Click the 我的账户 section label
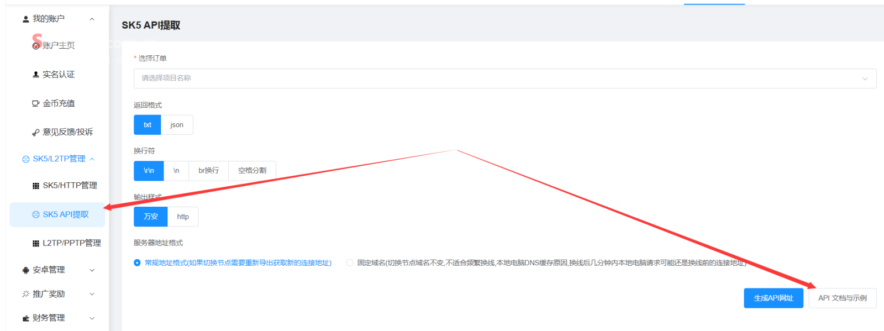Viewport: 884px width, 331px height. point(49,19)
